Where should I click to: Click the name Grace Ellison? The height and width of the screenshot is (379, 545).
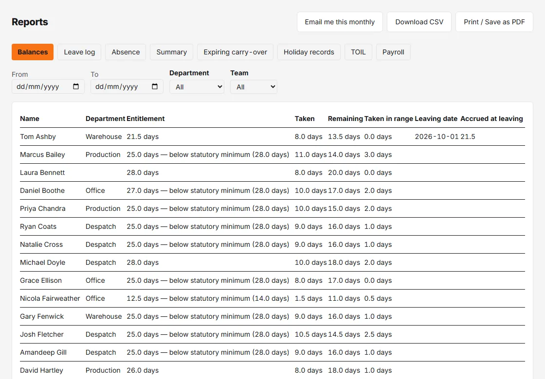[41, 280]
